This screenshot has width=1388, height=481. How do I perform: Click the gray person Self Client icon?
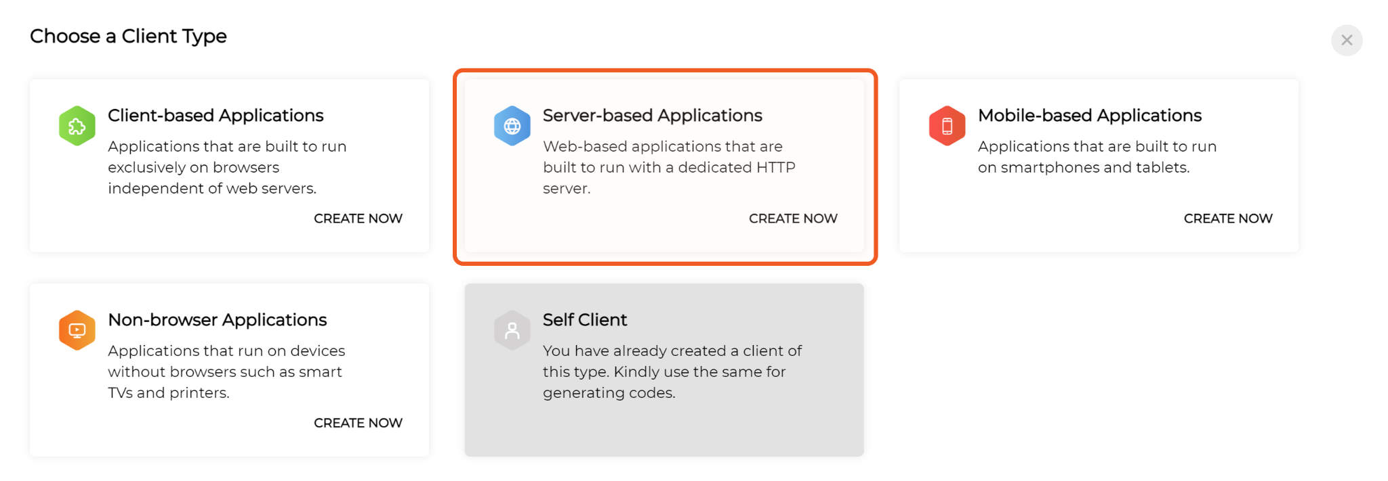coord(512,330)
